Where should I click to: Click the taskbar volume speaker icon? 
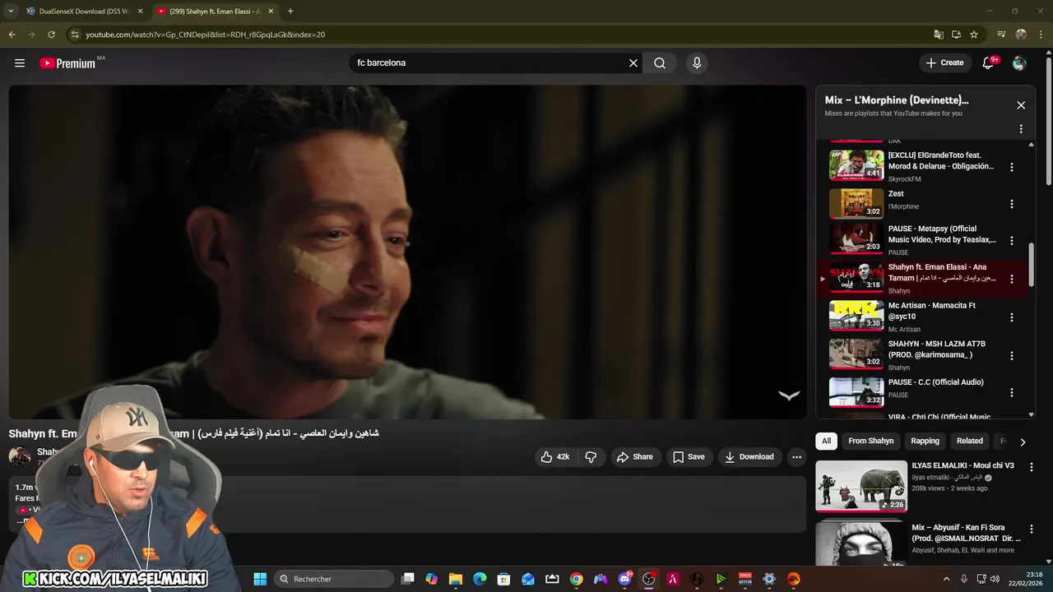(995, 579)
